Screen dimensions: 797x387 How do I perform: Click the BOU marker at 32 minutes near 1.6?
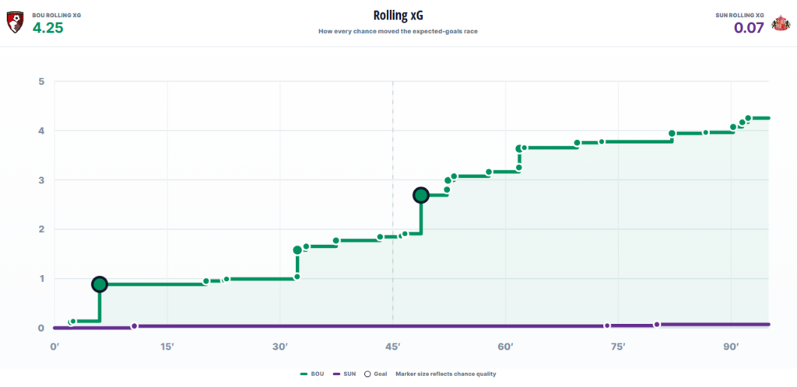click(297, 250)
